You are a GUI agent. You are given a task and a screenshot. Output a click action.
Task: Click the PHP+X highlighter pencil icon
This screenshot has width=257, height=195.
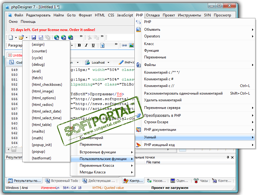121,62
